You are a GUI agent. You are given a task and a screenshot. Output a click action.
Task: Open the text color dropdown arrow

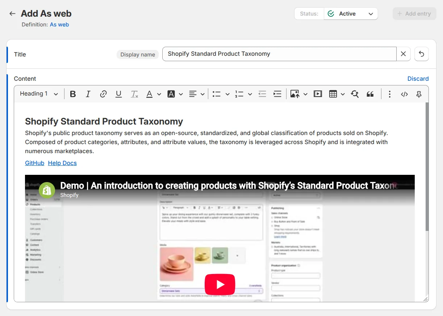159,94
